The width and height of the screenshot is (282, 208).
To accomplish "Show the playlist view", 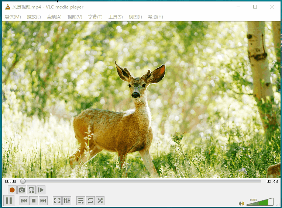I will pyautogui.click(x=81, y=201).
